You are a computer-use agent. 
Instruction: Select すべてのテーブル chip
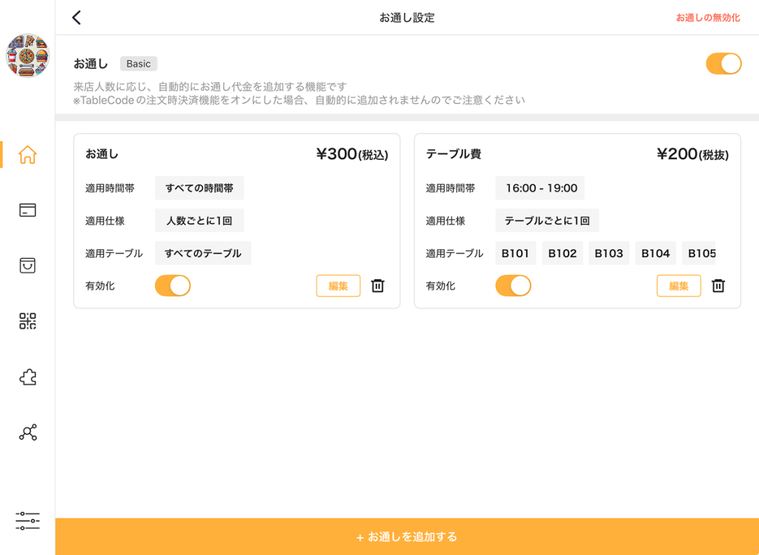(x=203, y=253)
